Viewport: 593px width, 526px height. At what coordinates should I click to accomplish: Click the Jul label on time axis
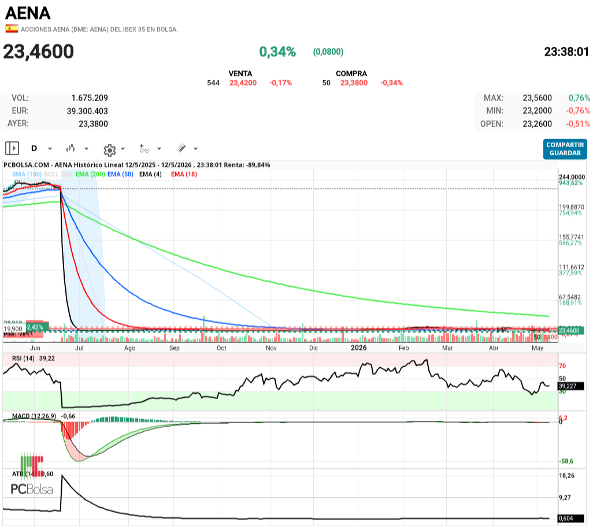pos(79,348)
